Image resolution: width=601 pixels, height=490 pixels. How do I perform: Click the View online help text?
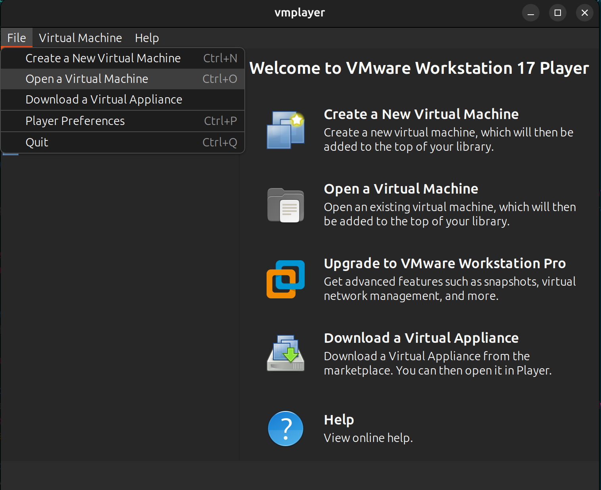click(x=368, y=438)
